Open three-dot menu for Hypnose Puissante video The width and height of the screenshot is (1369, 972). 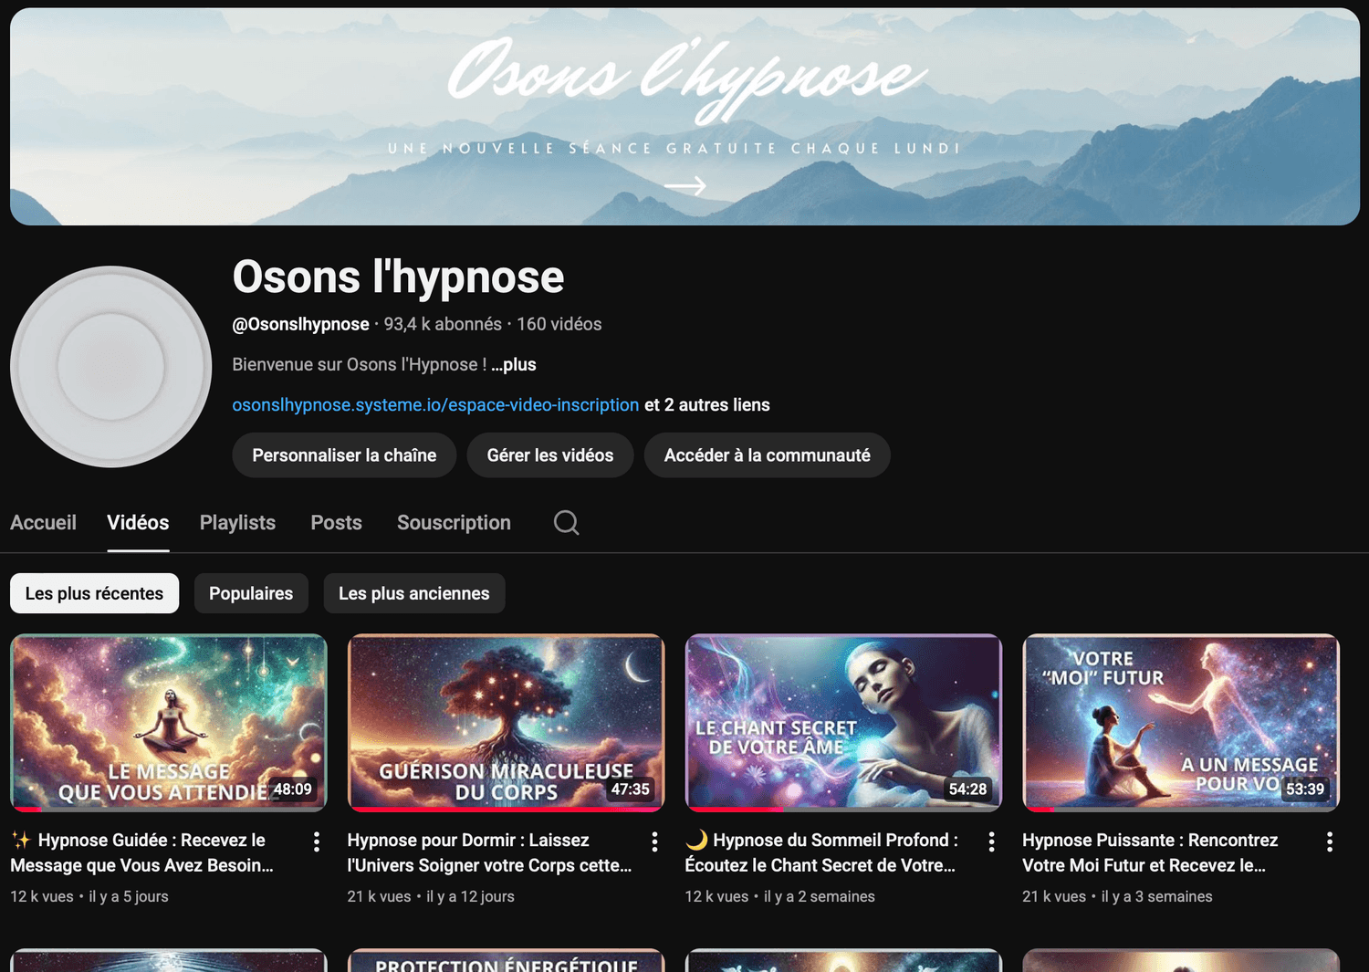pos(1329,841)
